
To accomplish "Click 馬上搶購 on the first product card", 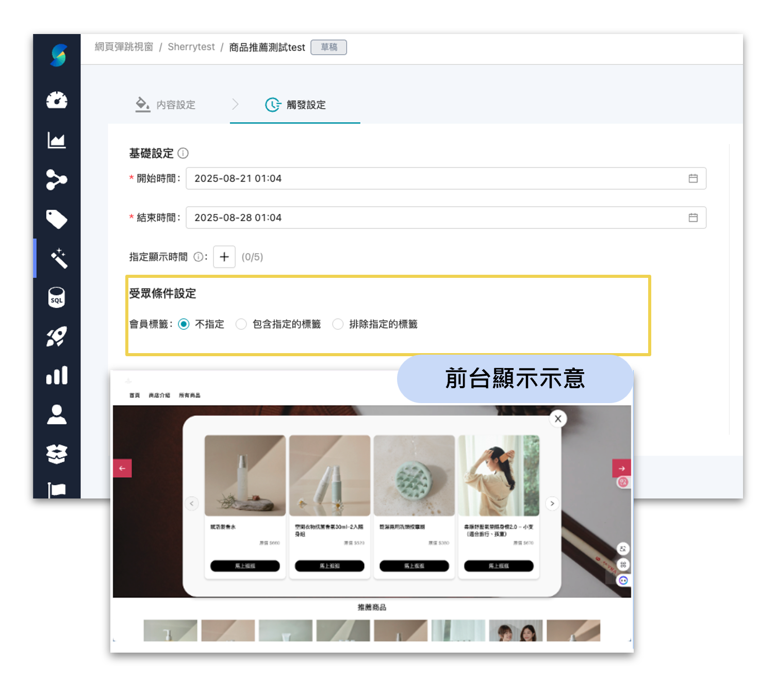I will (x=244, y=565).
